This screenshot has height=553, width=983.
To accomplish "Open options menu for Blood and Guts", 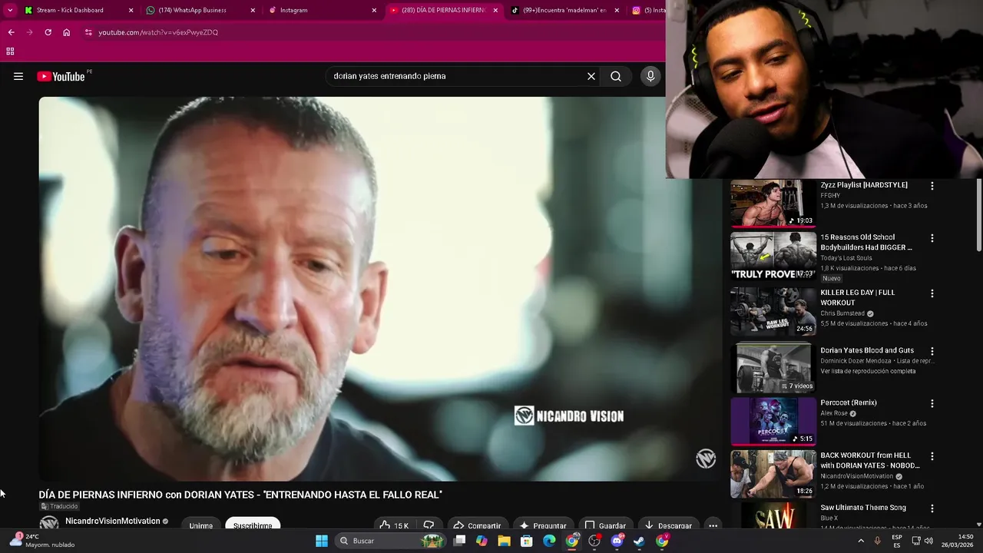I will tap(932, 351).
